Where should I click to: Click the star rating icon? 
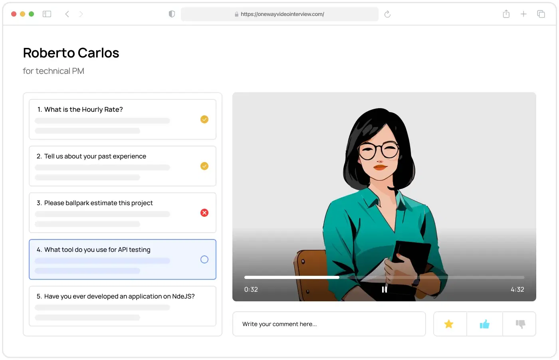click(449, 324)
